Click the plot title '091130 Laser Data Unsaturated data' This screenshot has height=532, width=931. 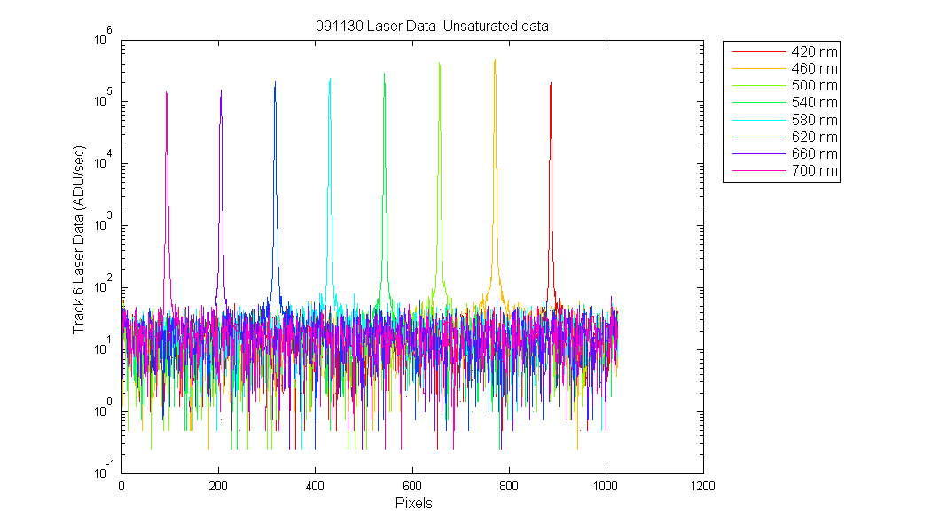pos(432,26)
